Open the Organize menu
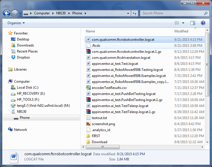212x167 pixels. pos(16,23)
